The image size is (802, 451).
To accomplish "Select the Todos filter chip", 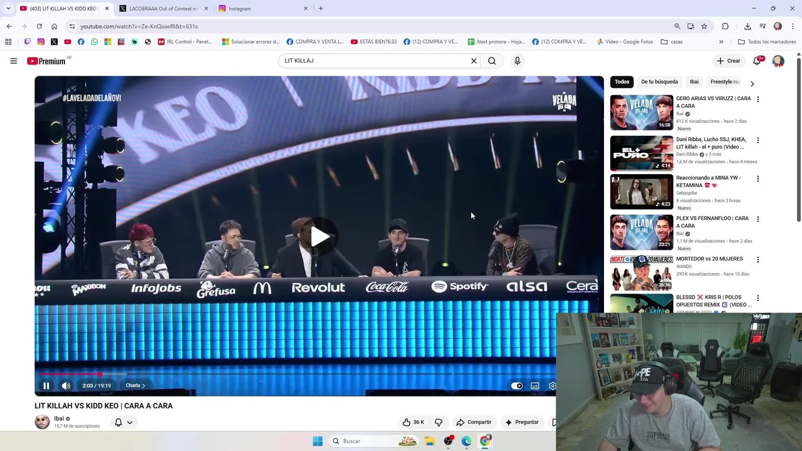I will tap(622, 81).
